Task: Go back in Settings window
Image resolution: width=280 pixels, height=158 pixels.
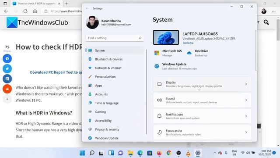Action: [x=87, y=8]
